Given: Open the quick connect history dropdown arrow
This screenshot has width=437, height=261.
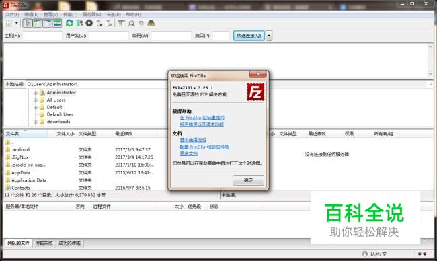Looking at the screenshot, I should (x=269, y=36).
